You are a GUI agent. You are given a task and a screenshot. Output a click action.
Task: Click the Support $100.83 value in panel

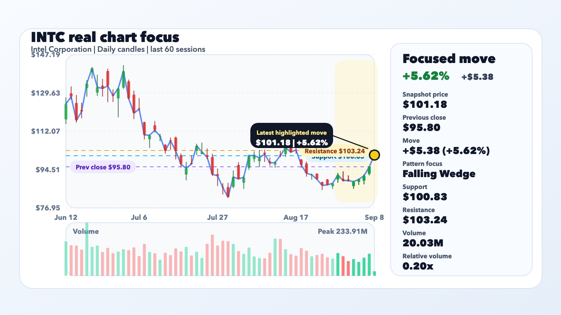click(x=425, y=197)
